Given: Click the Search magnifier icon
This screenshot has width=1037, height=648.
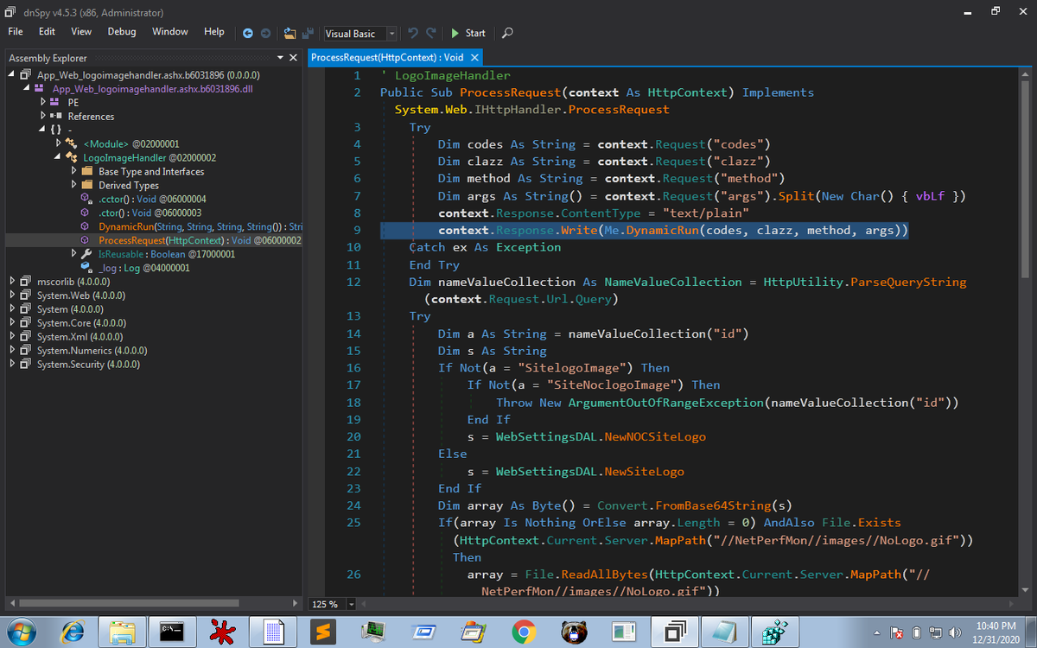Looking at the screenshot, I should (508, 33).
